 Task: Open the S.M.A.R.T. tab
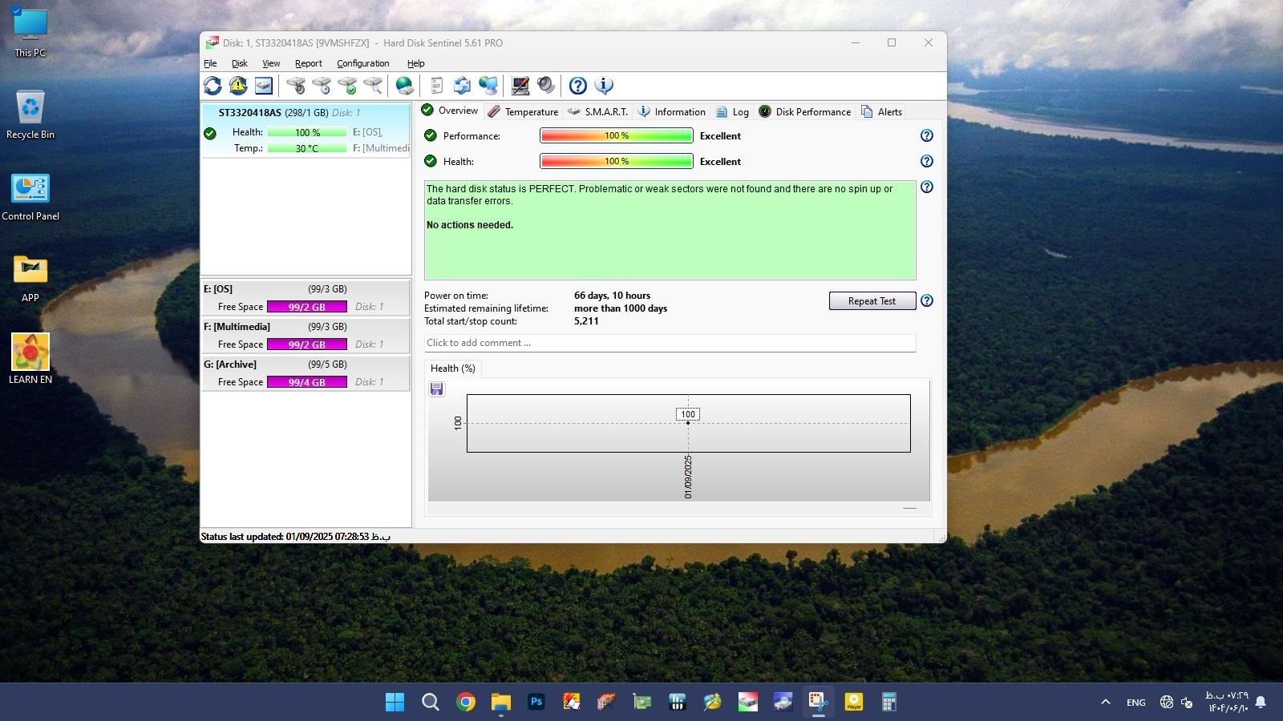[597, 112]
